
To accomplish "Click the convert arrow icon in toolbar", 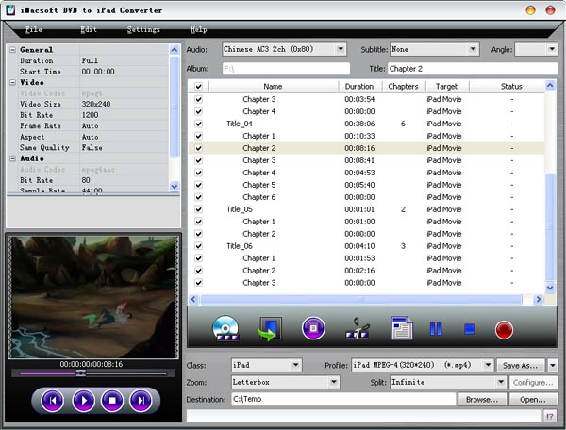I will [270, 329].
